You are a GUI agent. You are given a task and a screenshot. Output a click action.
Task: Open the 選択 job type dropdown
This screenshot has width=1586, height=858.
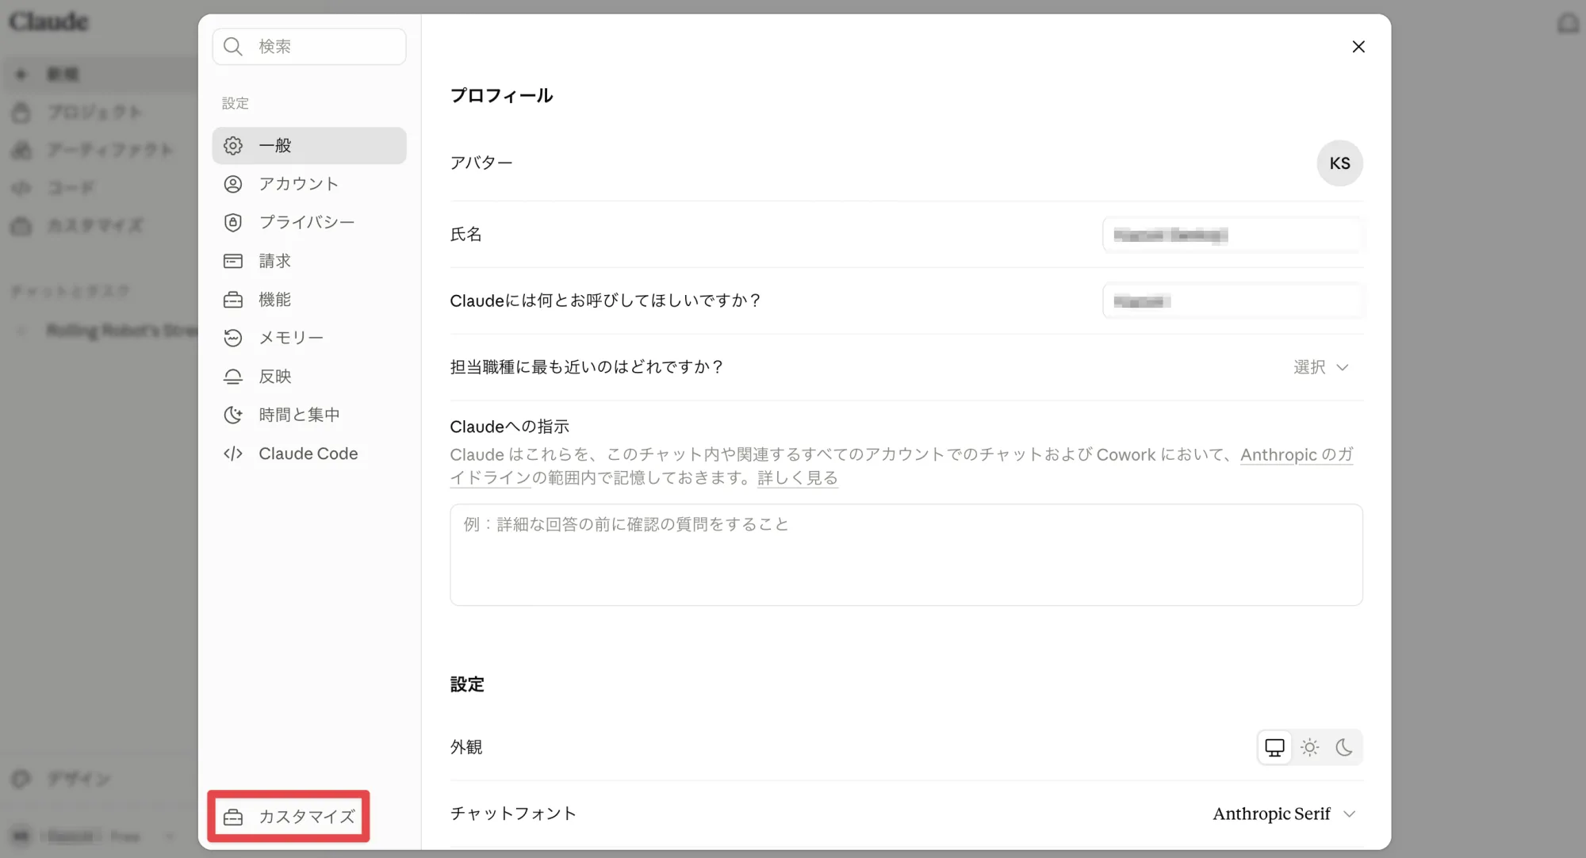pyautogui.click(x=1321, y=367)
